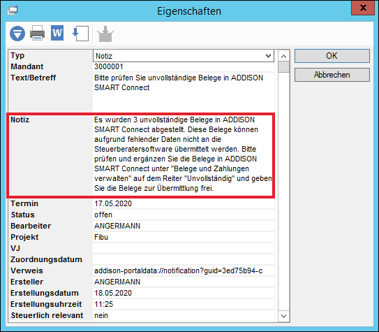Click the Notiz row label

[20, 120]
